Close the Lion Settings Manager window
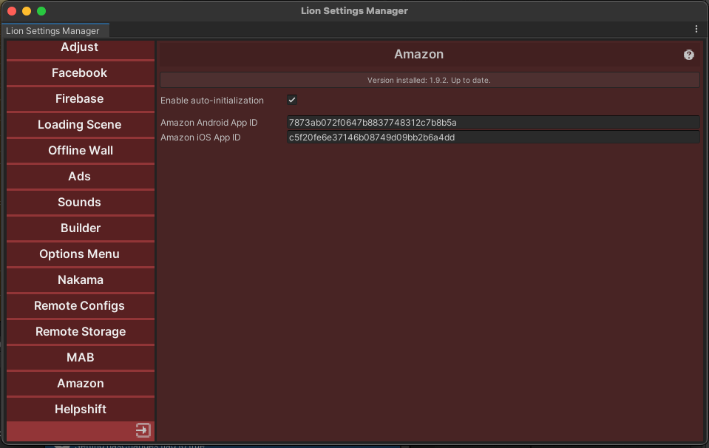Viewport: 709px width, 448px height. pos(13,11)
